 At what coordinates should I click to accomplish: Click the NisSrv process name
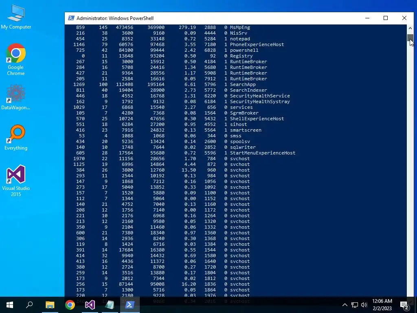click(239, 33)
